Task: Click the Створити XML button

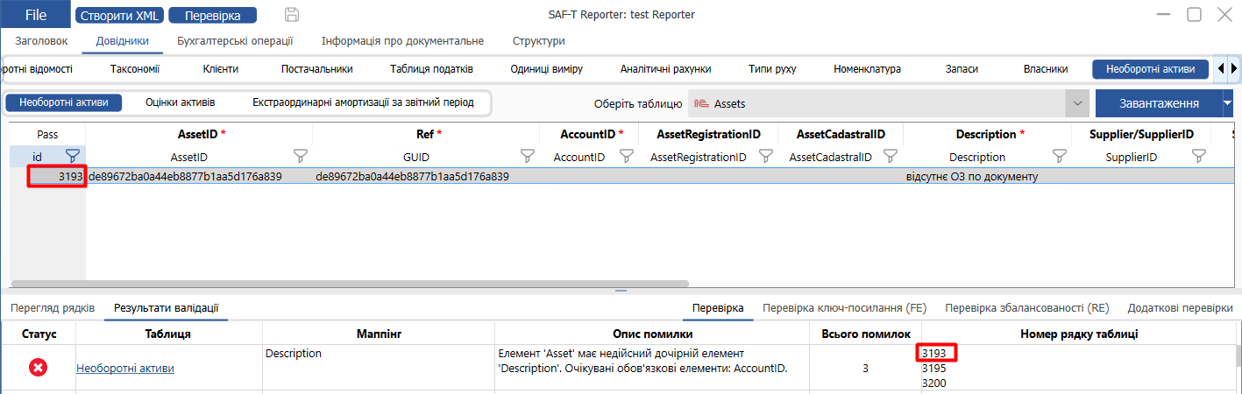Action: pyautogui.click(x=119, y=15)
